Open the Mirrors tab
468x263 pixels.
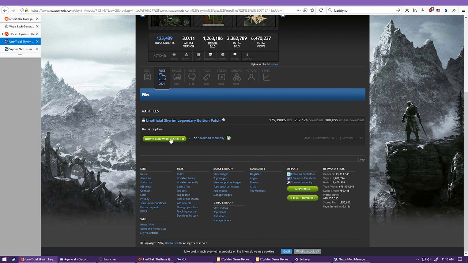[x=236, y=77]
